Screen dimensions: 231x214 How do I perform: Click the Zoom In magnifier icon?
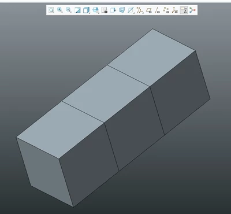pyautogui.click(x=60, y=10)
